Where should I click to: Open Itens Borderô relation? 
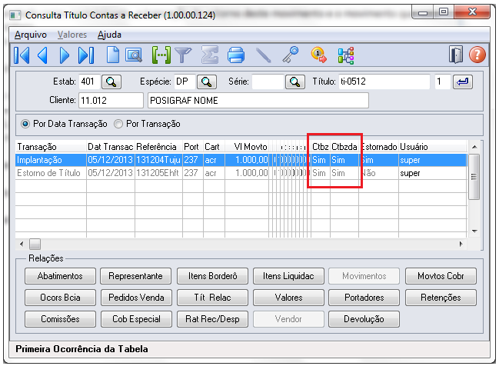(212, 276)
